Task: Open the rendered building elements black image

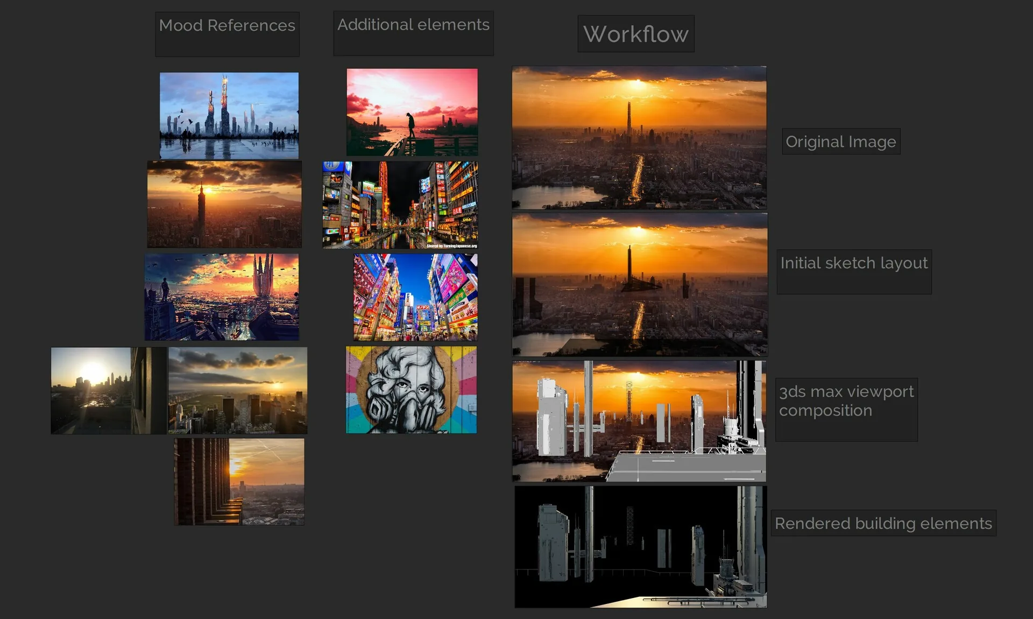Action: (x=641, y=547)
